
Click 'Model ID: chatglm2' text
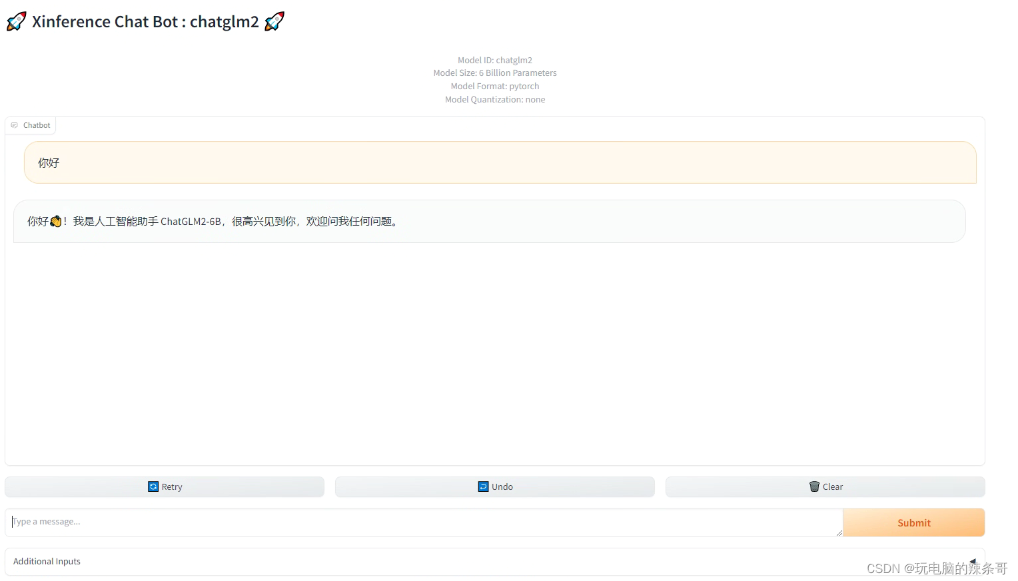[495, 60]
